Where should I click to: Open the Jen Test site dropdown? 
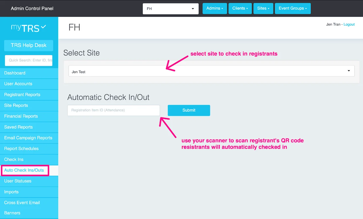(x=348, y=71)
